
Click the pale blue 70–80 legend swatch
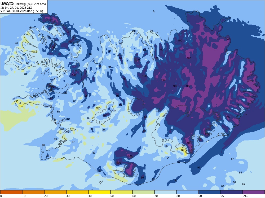165,192
